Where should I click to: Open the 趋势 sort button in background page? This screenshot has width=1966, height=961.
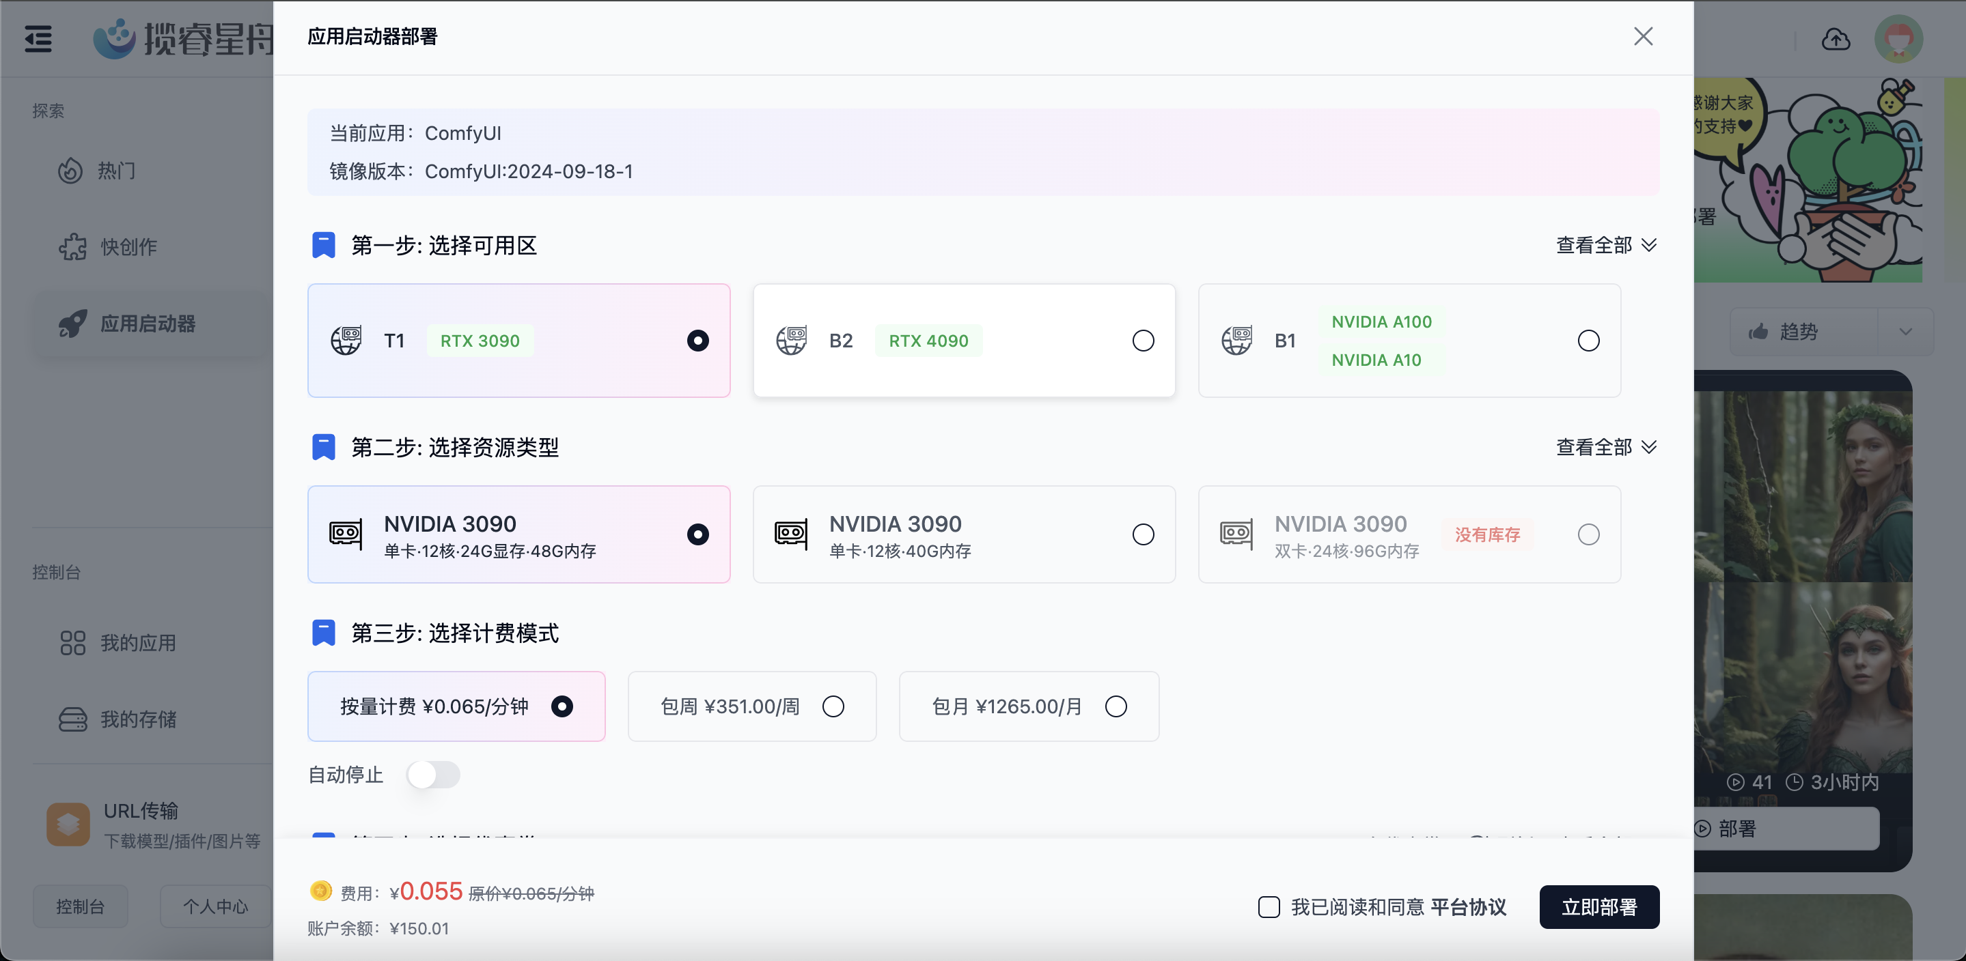coord(1803,332)
